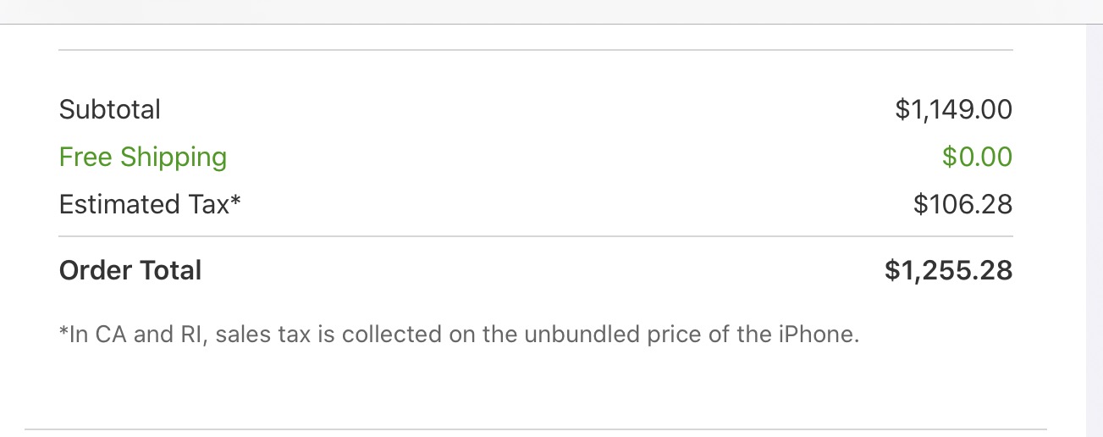Viewport: 1103px width, 437px height.
Task: Click the asterisk starting the footnote
Action: tap(63, 331)
